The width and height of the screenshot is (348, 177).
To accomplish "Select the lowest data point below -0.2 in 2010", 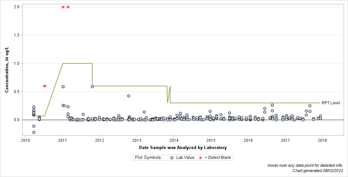I will point(34,133).
